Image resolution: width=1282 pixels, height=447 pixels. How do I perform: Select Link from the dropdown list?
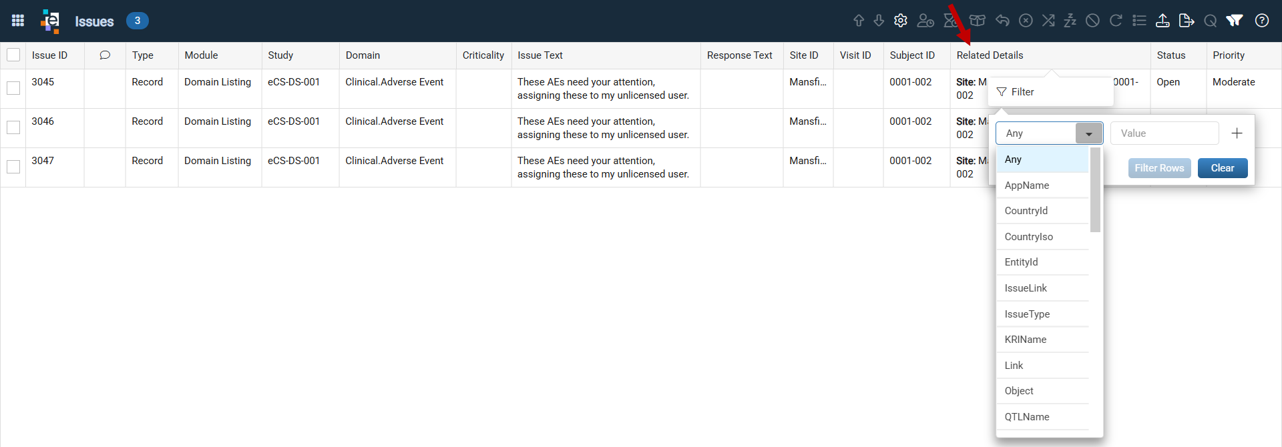(1042, 366)
